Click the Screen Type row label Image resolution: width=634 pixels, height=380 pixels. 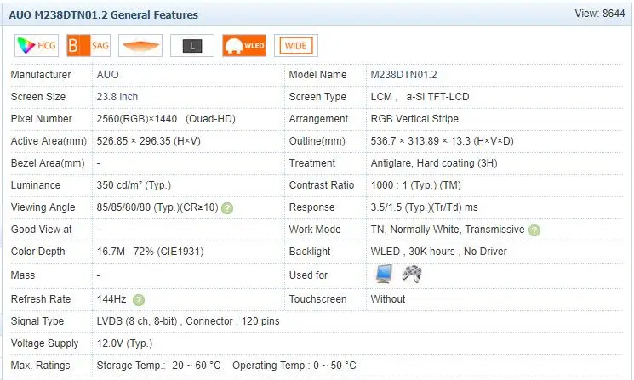tap(317, 97)
